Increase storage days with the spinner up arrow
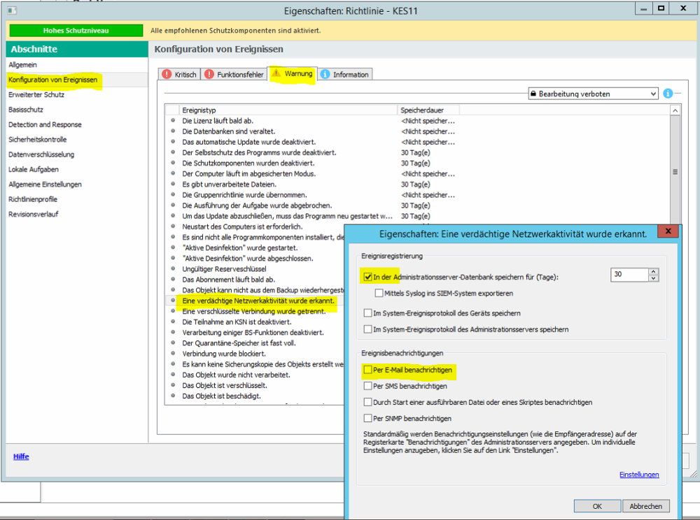Screen dimensions: 700x520 click(653, 272)
